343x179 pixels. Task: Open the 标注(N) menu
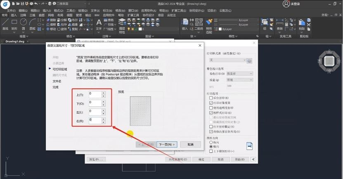(107, 10)
